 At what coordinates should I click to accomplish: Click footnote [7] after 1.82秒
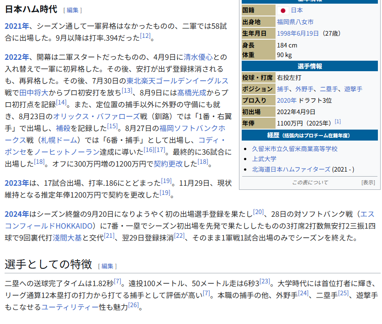(x=117, y=282)
